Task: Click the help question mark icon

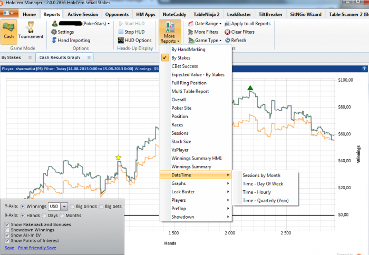Action: [x=364, y=68]
